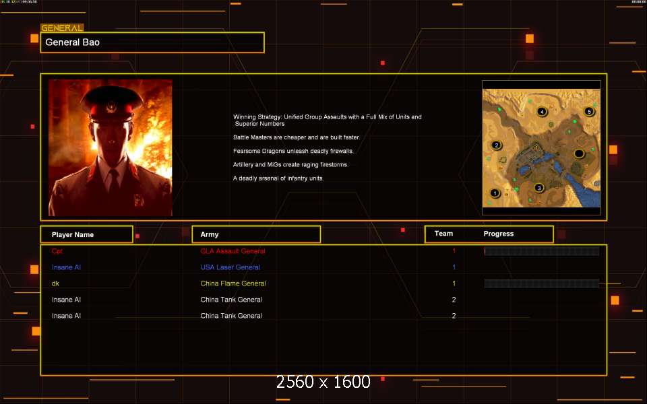
Task: Click the yellow GENERAL label tag
Action: click(x=62, y=28)
